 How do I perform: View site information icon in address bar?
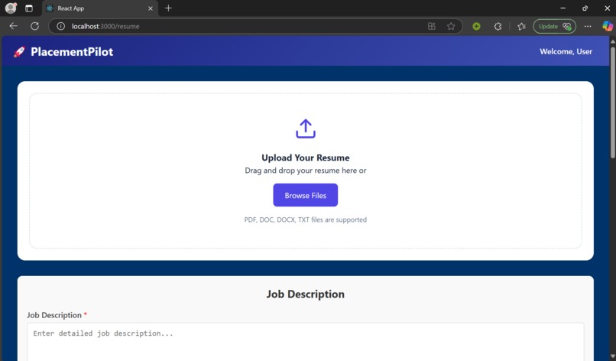(x=60, y=26)
